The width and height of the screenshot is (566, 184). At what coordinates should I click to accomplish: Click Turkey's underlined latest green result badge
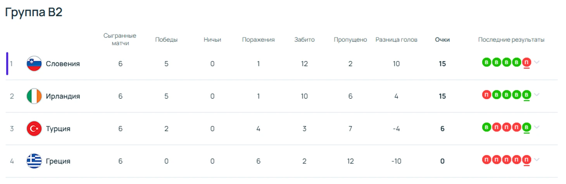tap(526, 127)
